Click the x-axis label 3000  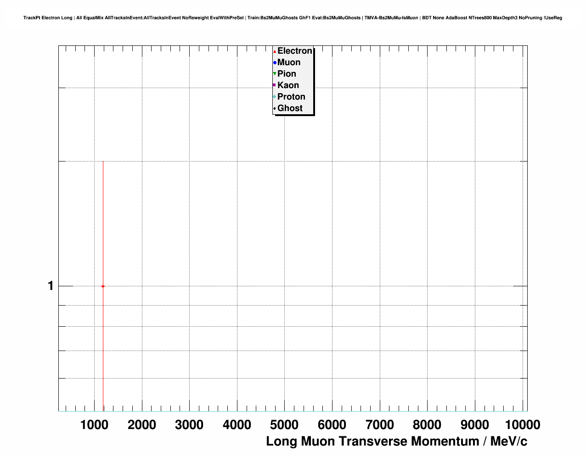189,425
